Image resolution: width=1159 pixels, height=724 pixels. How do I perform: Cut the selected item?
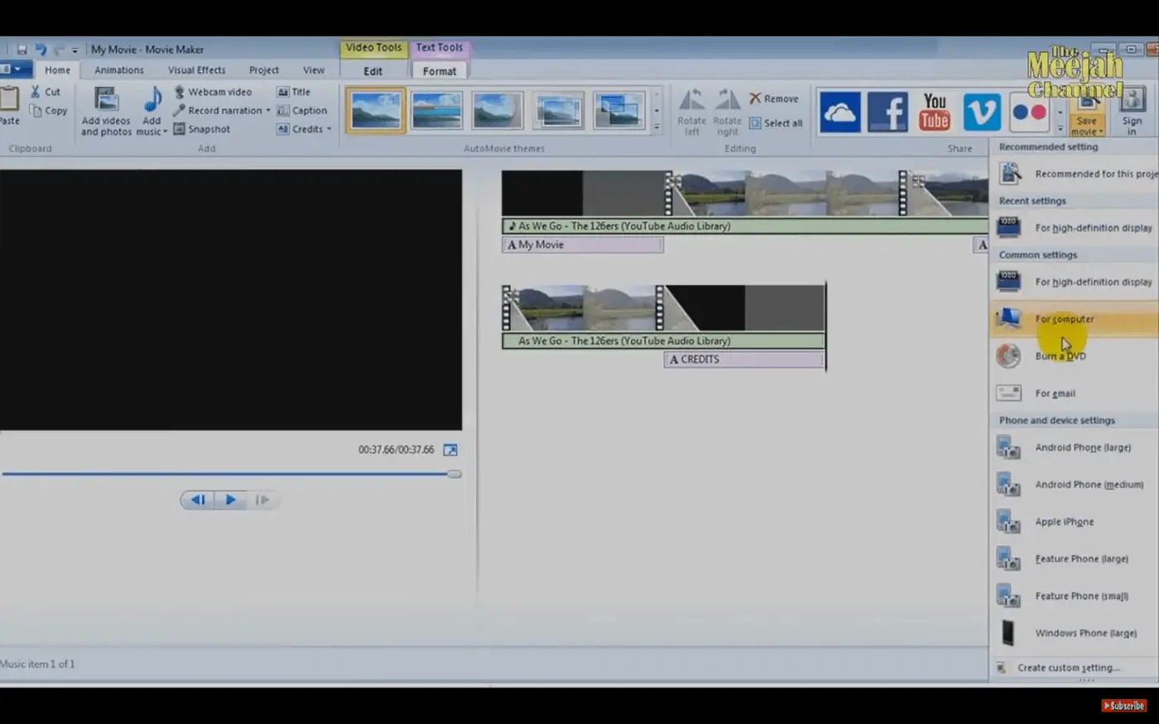pyautogui.click(x=46, y=92)
